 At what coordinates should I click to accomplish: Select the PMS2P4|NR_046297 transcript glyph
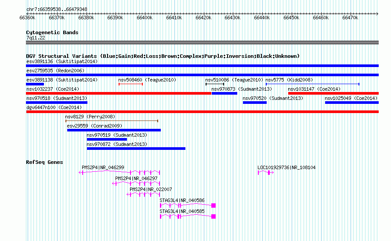136,184
